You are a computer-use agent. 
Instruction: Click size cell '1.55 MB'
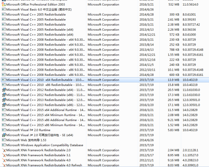coord(173,55)
